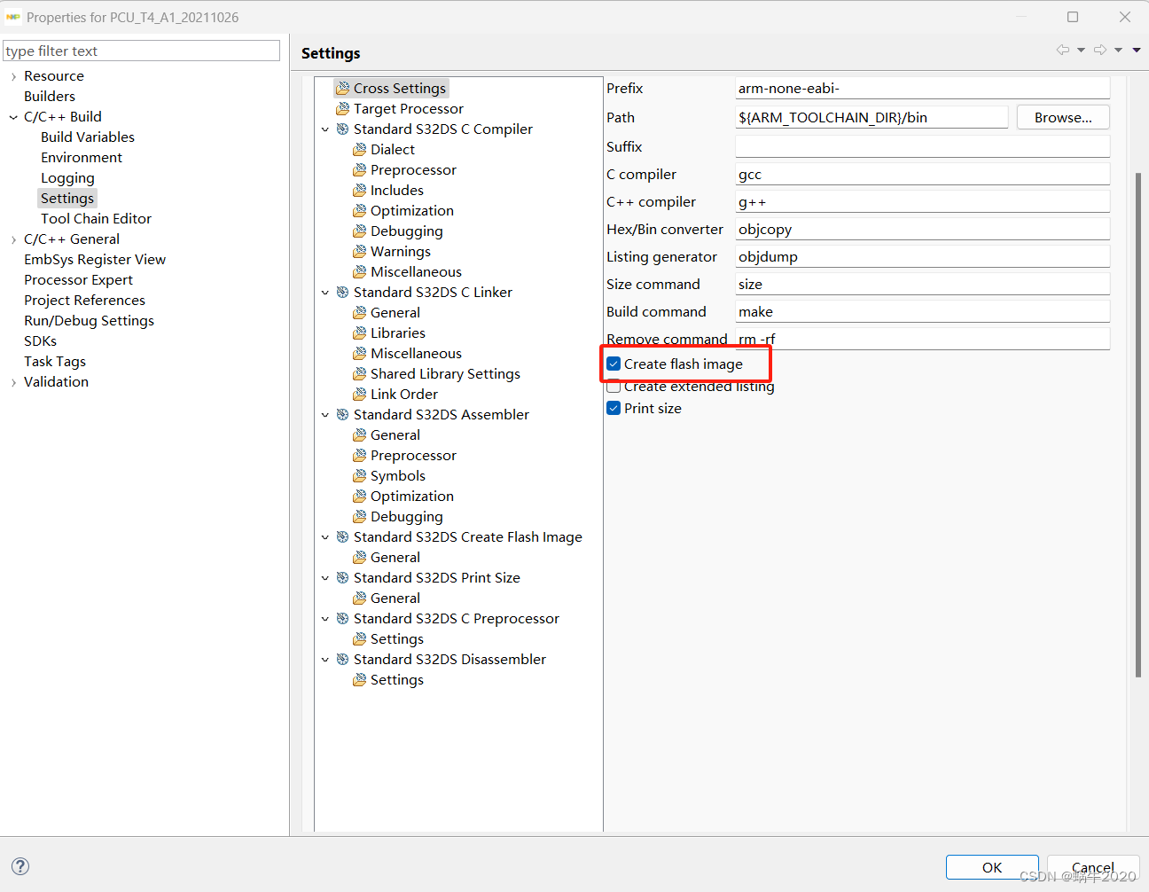Click the Standard S32DS C Linker gear icon
1149x892 pixels.
coord(342,292)
